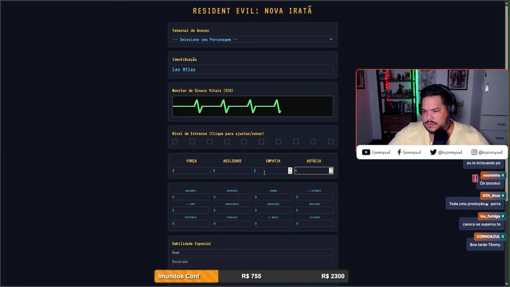
Task: Click the 'RESIDENT EVIL: NOVA IRATÃ' title
Action: [x=253, y=11]
